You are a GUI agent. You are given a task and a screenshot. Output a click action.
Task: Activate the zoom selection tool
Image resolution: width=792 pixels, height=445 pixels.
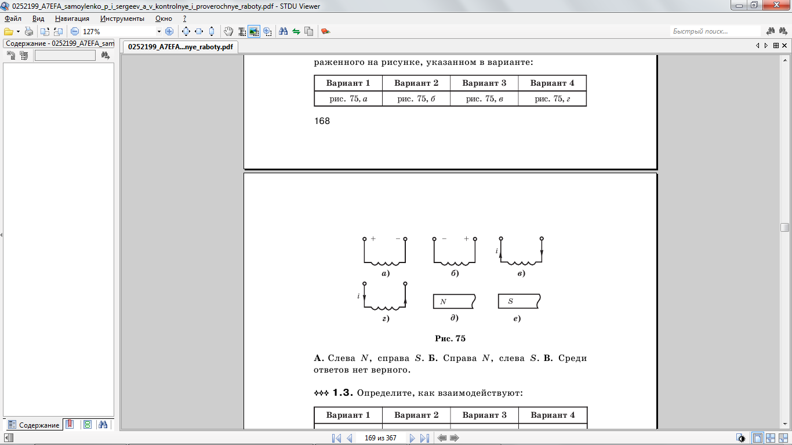[267, 31]
